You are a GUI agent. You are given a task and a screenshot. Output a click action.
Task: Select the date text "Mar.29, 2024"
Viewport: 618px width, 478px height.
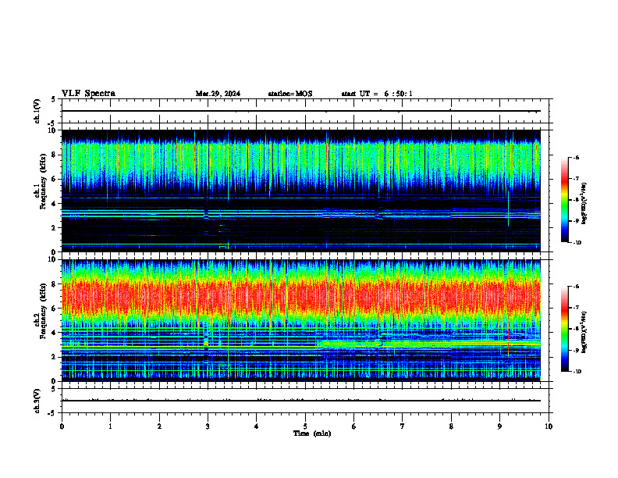click(x=218, y=94)
